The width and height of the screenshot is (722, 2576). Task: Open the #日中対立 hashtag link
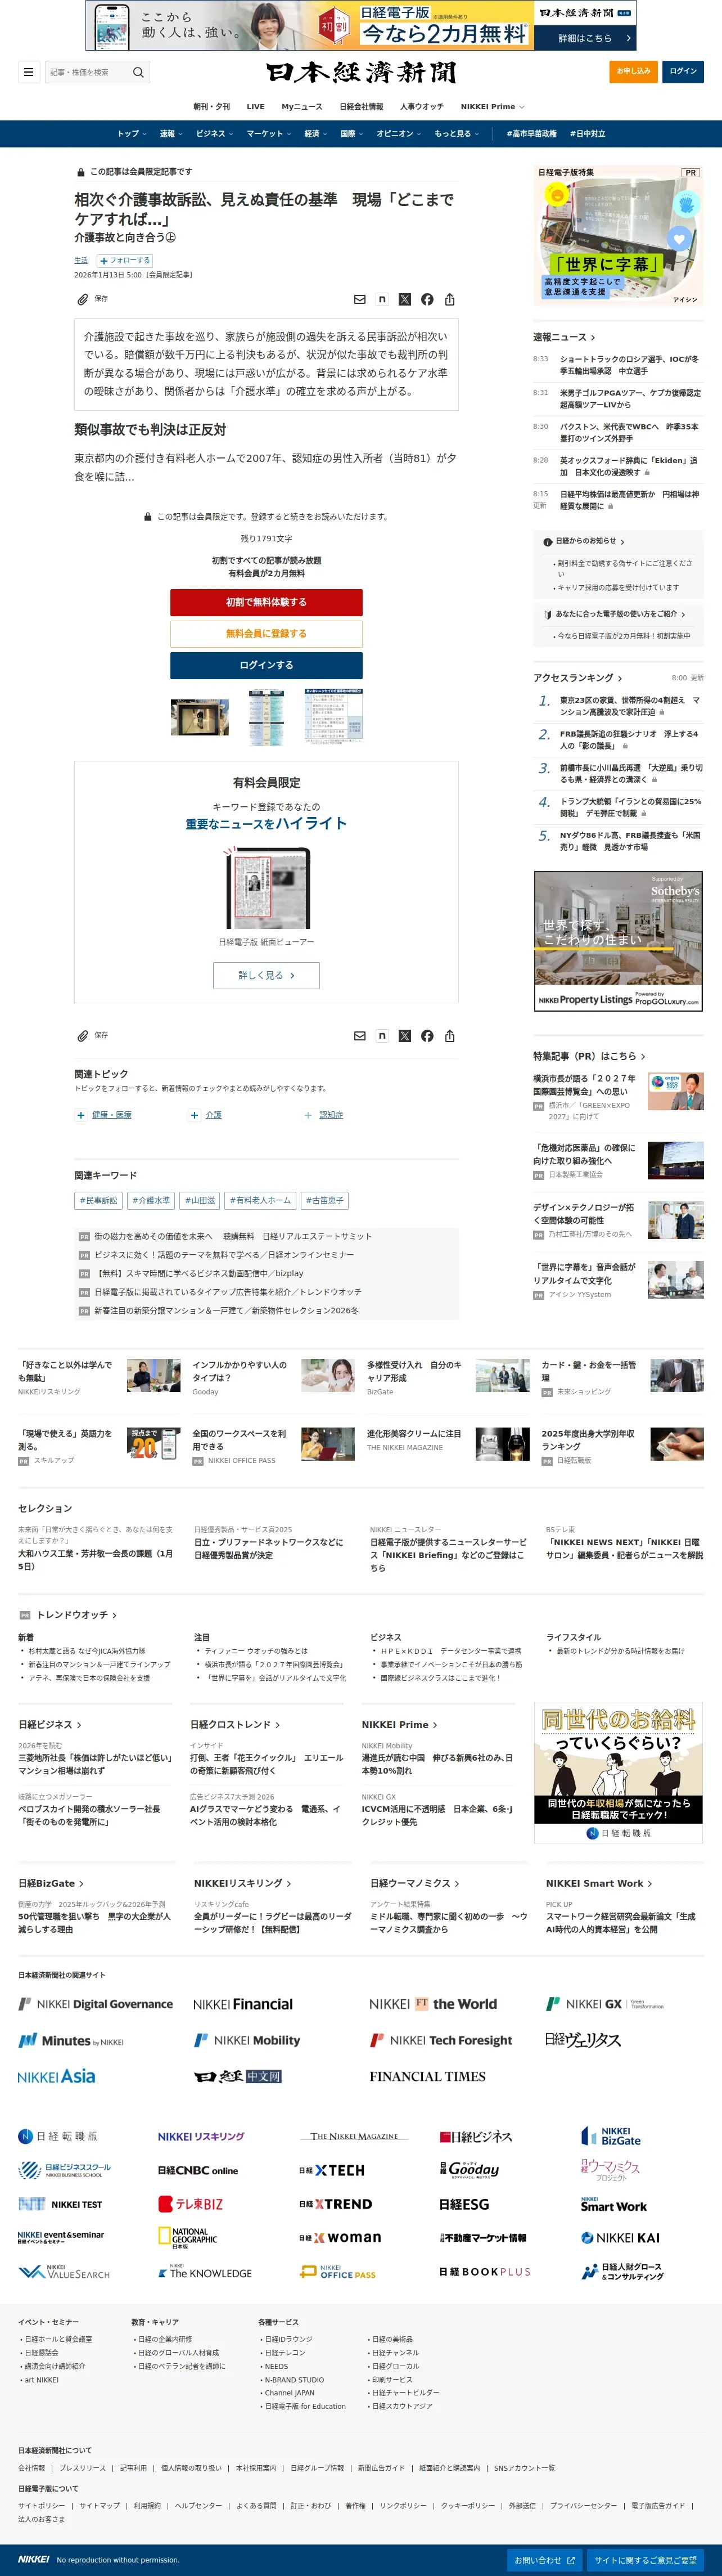click(x=588, y=134)
